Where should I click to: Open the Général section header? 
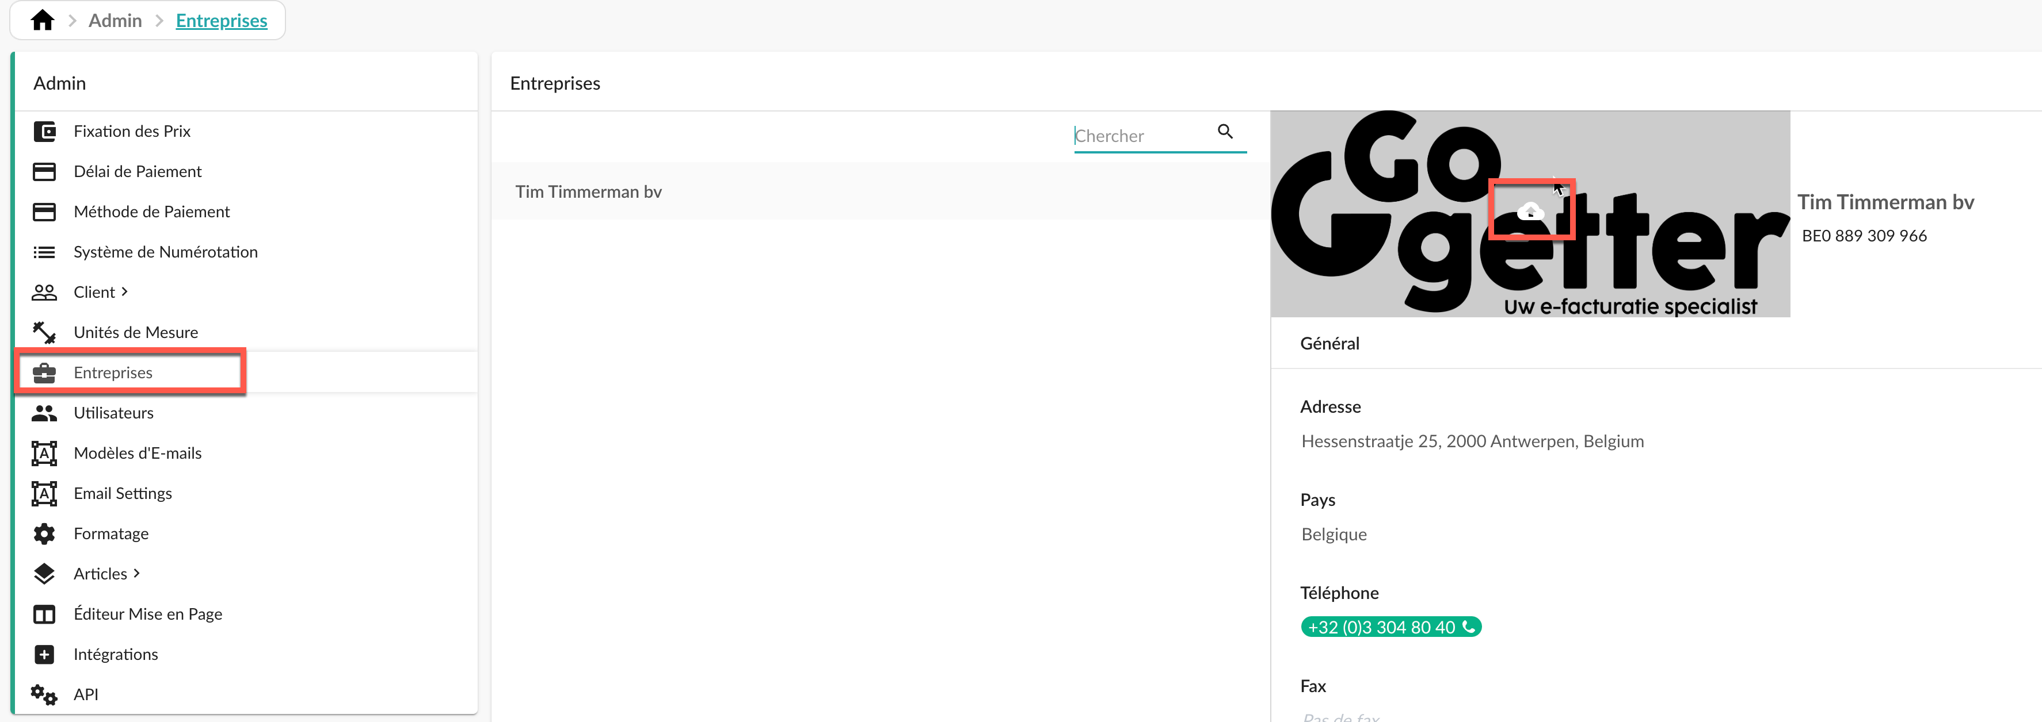pos(1329,344)
